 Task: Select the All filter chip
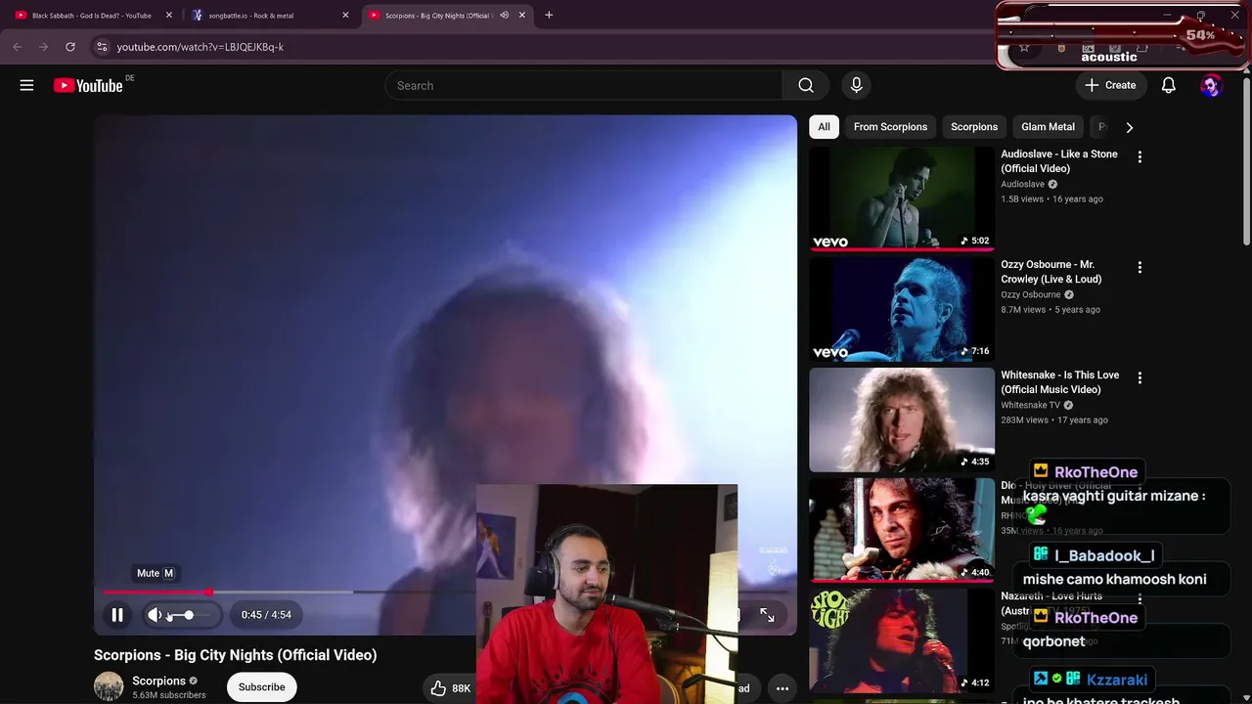coord(824,127)
